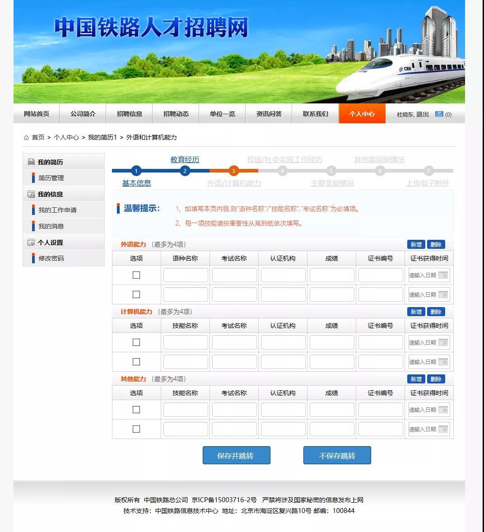Open the 基本信息 step link
Viewport: 484px width, 532px height.
(x=136, y=183)
